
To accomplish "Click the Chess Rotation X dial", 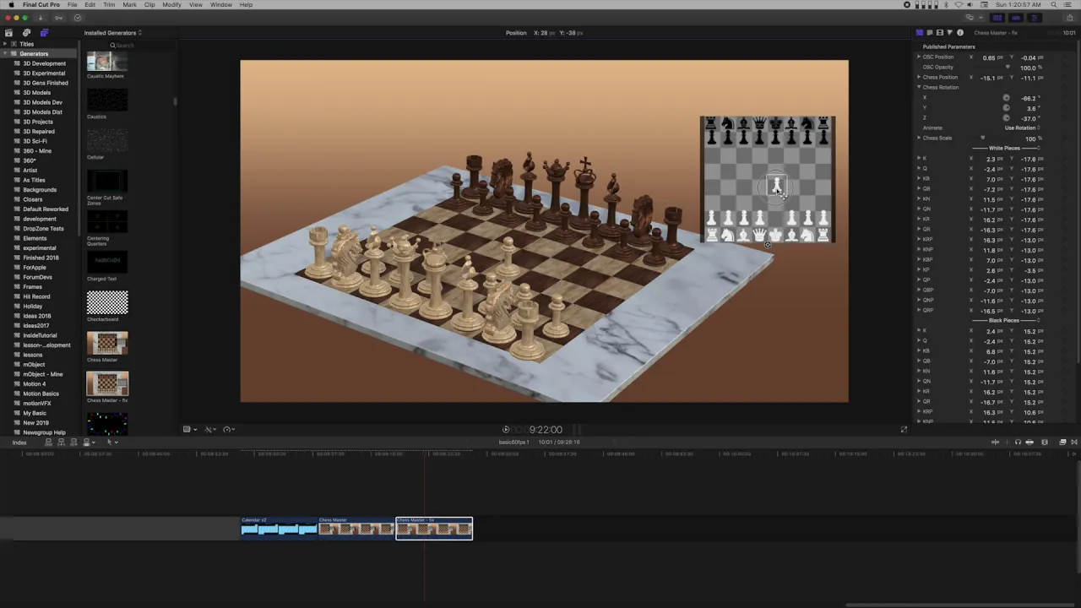I will coord(1006,98).
